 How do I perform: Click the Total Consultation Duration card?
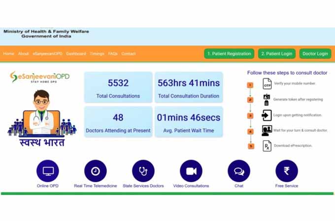189,87
